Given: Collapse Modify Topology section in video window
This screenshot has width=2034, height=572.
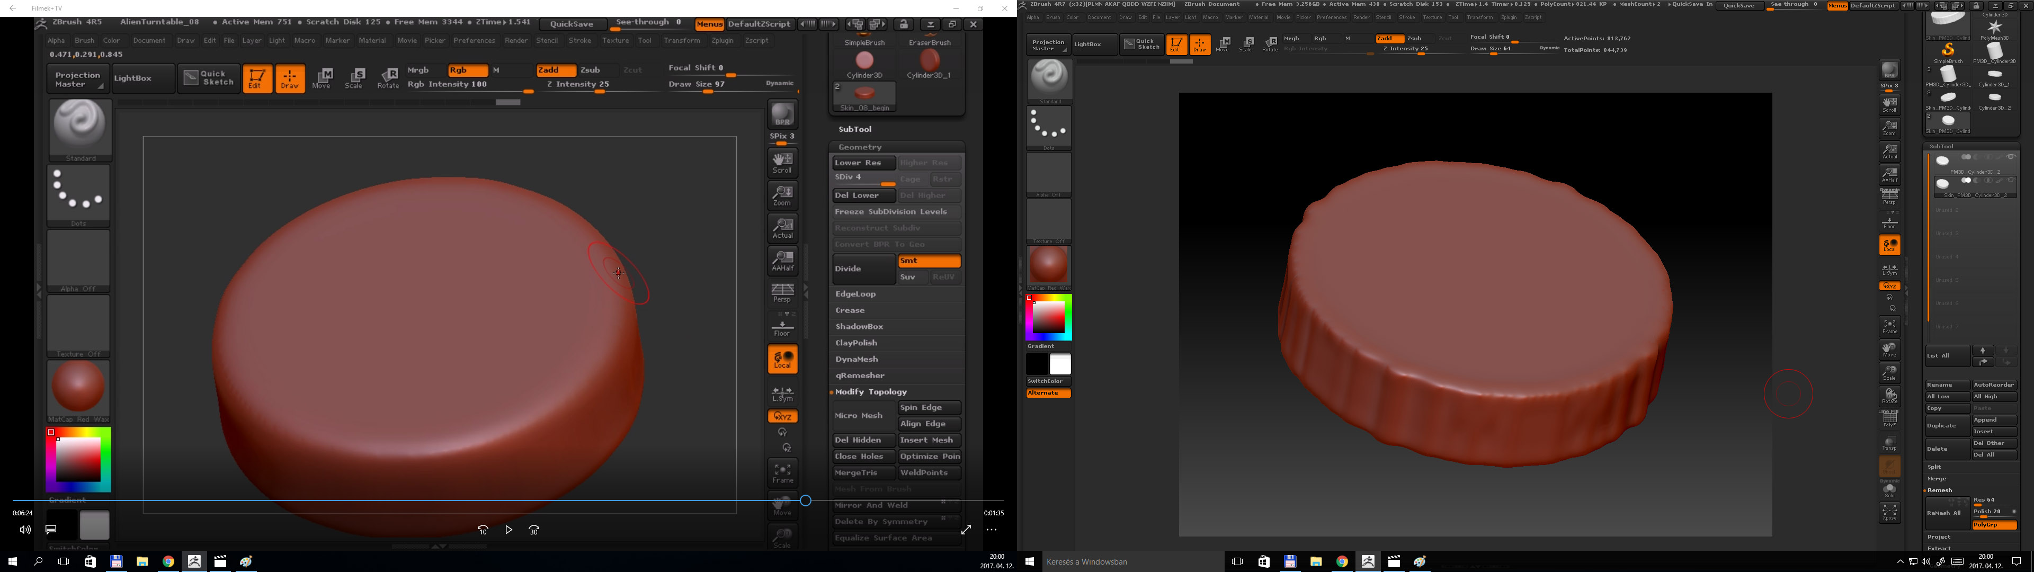Looking at the screenshot, I should point(871,392).
